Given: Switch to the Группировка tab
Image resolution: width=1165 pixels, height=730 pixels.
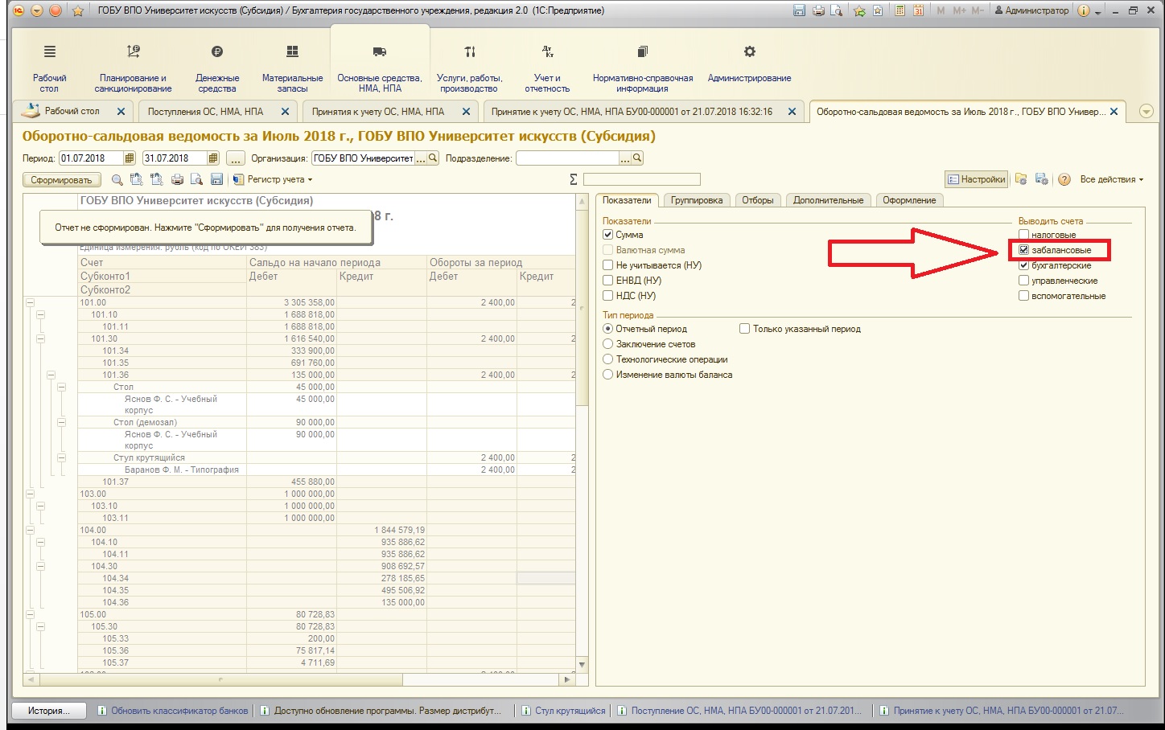Looking at the screenshot, I should tap(697, 200).
